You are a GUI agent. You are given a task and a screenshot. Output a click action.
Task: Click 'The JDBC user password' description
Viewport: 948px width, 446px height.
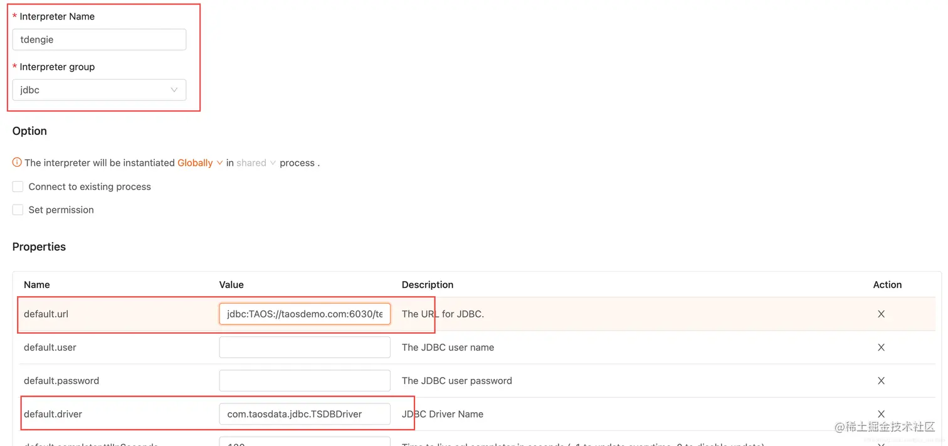tap(457, 380)
